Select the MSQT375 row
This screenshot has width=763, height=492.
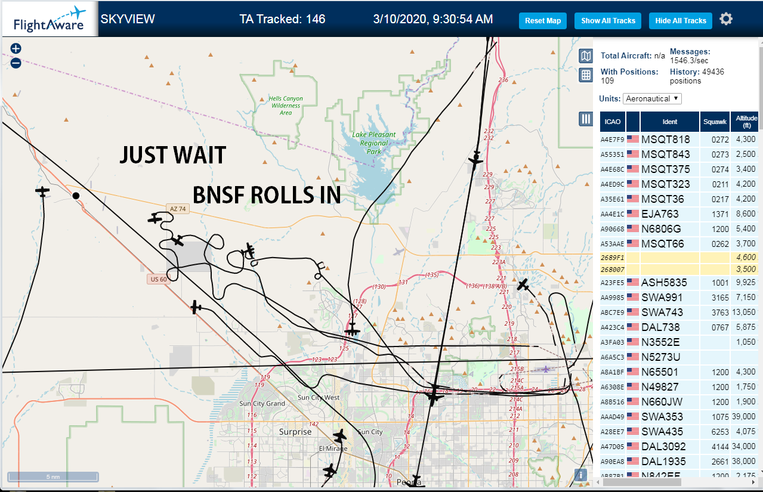(679, 169)
